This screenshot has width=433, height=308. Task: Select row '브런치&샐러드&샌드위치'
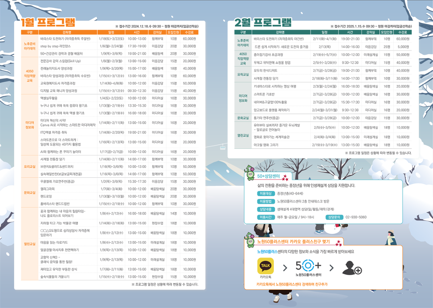[x=118, y=167]
